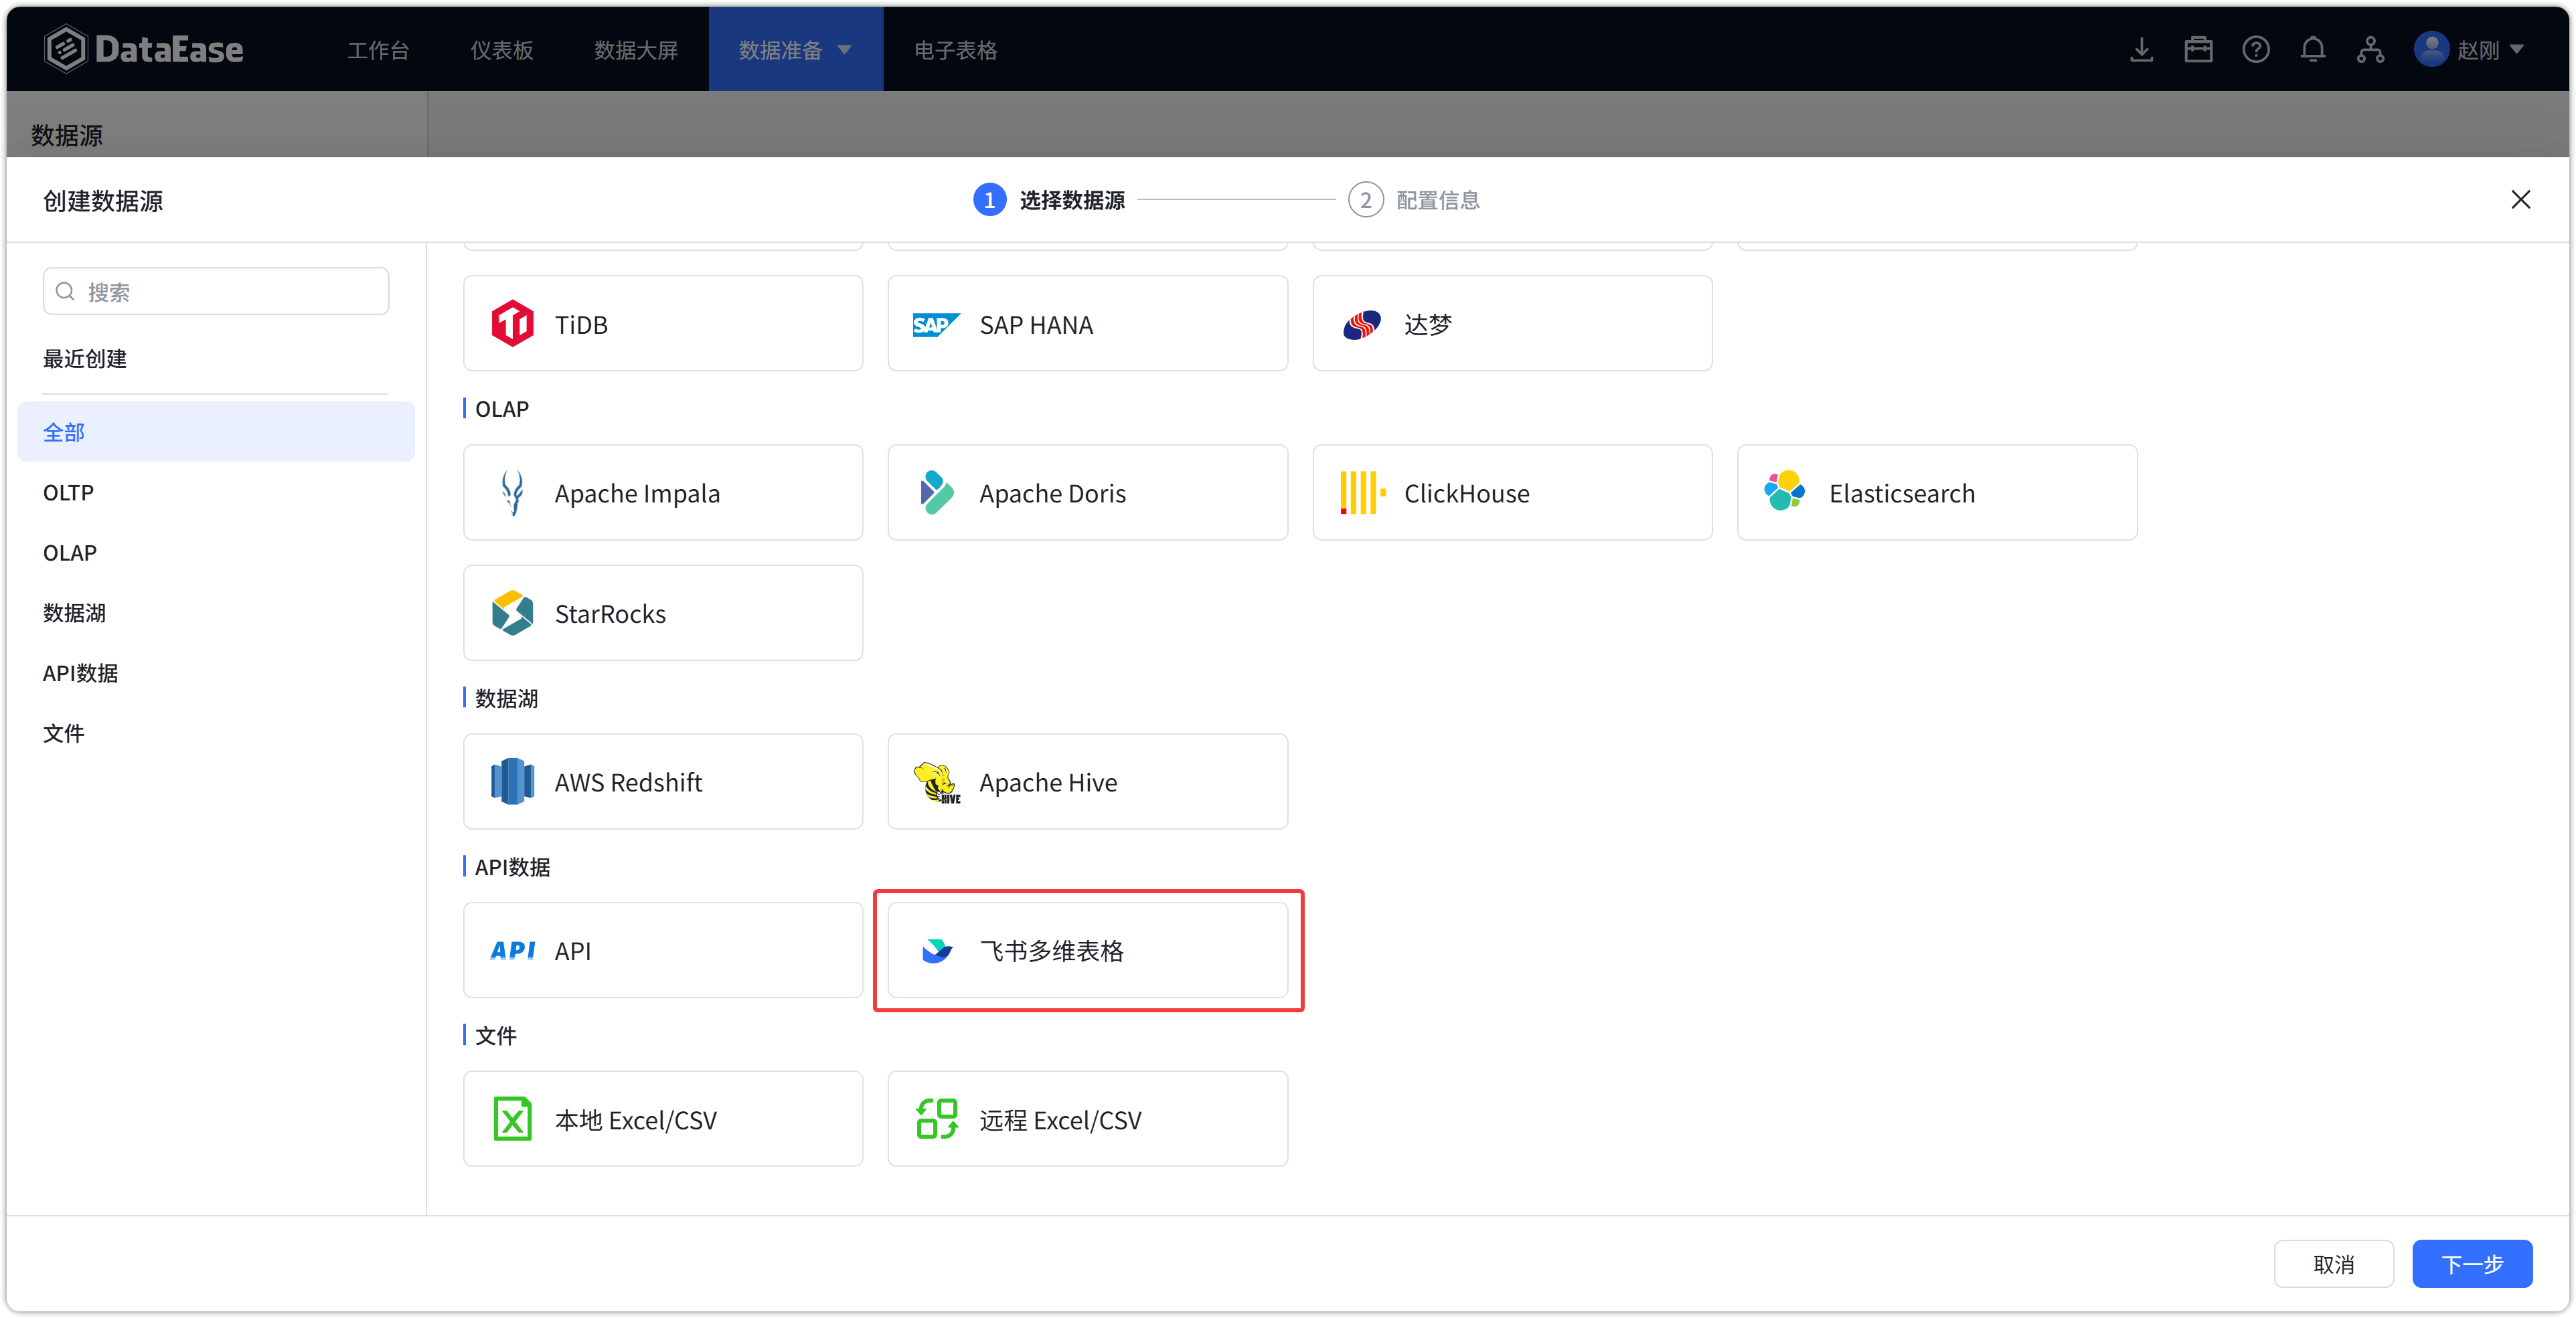Choose the TiDB data source card
The height and width of the screenshot is (1318, 2576).
663,324
